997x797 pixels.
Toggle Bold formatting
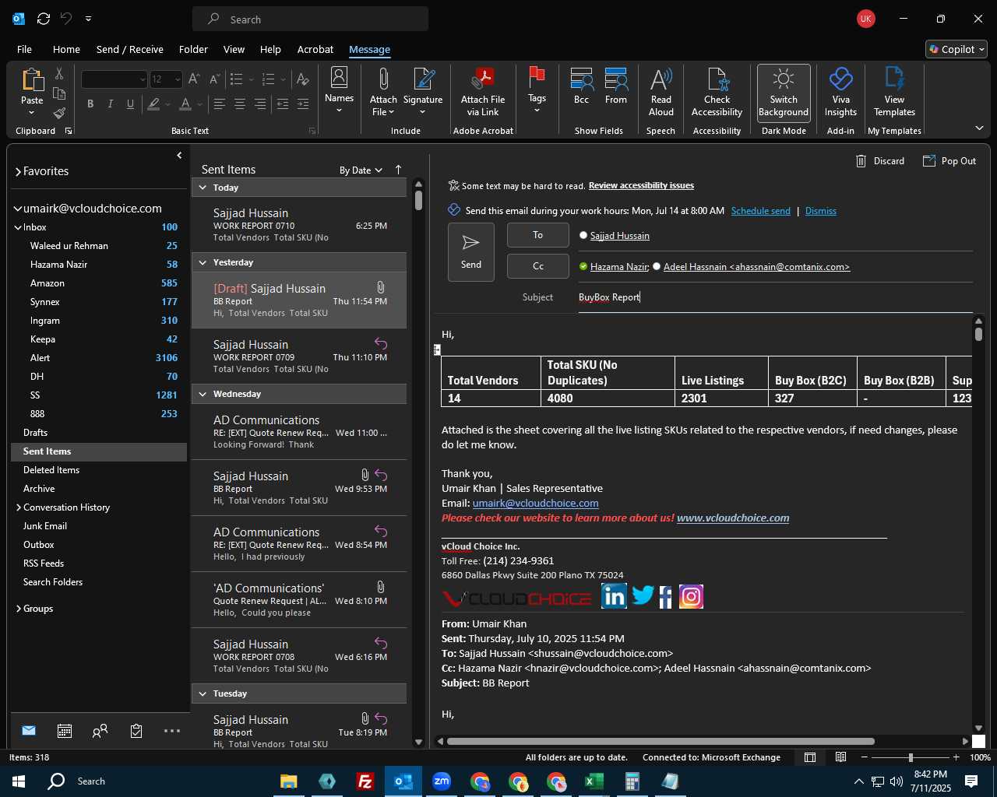click(90, 104)
